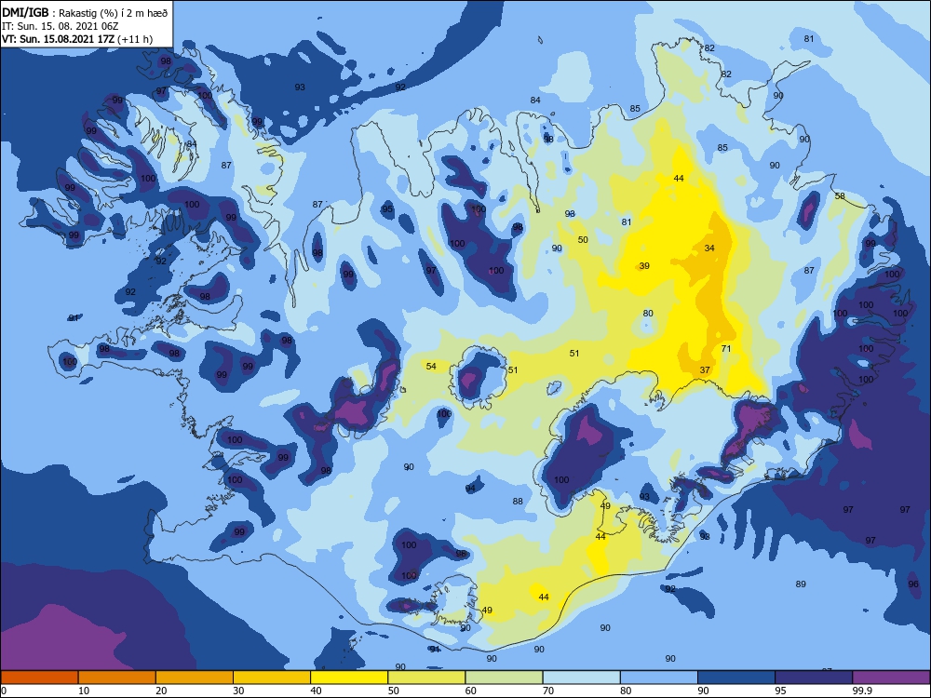931x698 pixels.
Task: Click the "34" humidity value on the map
Action: click(709, 248)
